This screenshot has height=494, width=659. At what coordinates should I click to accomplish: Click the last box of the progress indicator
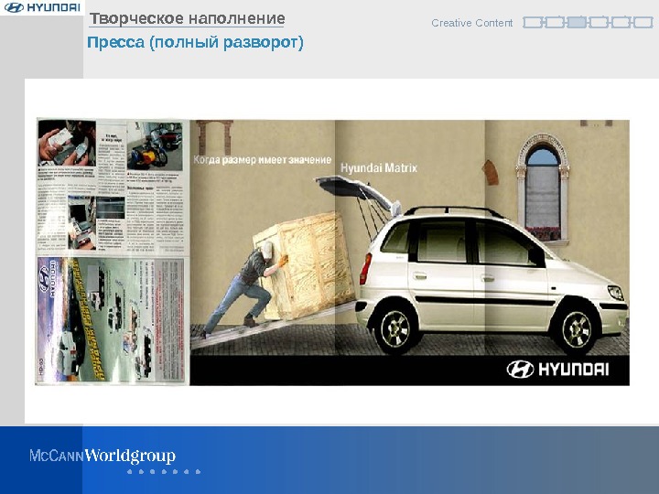point(643,22)
